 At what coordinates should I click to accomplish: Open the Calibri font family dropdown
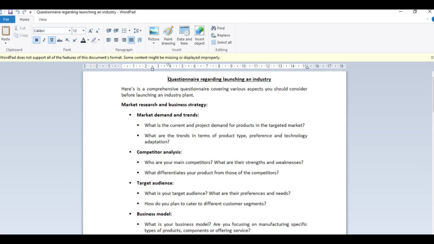[x=69, y=31]
